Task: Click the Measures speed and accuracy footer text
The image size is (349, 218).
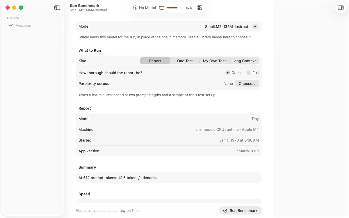Action: click(108, 211)
